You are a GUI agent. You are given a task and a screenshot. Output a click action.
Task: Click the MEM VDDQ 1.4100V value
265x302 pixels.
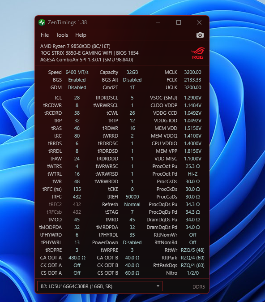pos(192,136)
